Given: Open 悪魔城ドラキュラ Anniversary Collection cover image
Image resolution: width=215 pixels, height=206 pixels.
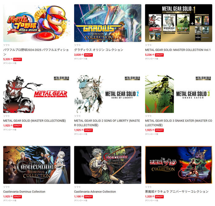Looking at the screenshot, I should (178, 165).
